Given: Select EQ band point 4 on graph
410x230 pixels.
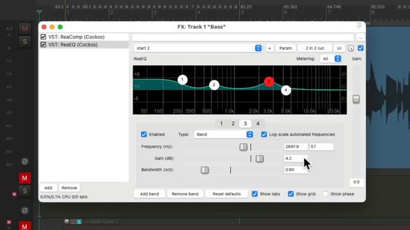Looking at the screenshot, I should [x=286, y=90].
